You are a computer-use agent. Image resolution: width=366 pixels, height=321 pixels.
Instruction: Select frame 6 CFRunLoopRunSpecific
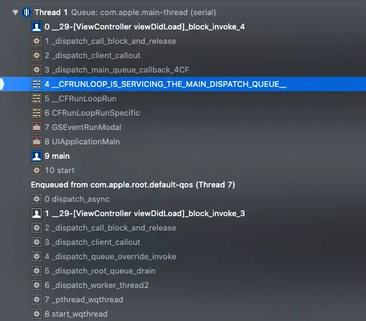tap(93, 113)
